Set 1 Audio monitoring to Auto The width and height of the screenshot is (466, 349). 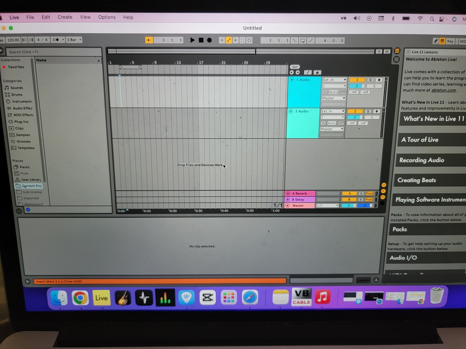coord(333,92)
